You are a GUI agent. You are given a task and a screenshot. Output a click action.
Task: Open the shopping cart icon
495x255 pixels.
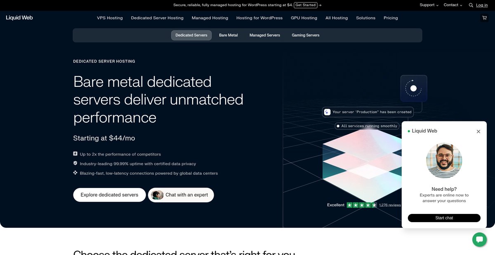point(484,18)
